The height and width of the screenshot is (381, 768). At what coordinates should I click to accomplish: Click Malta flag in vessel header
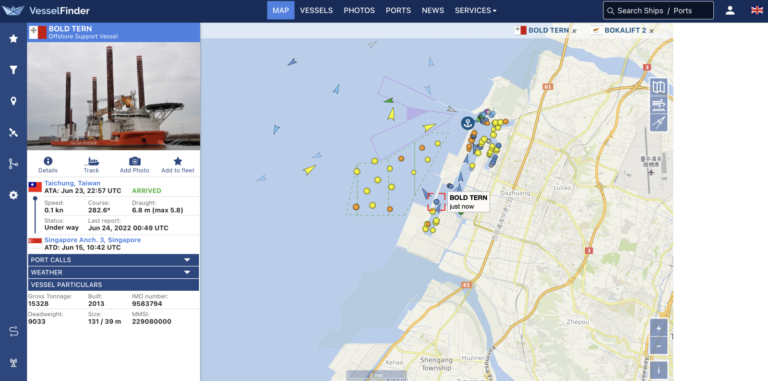(37, 33)
